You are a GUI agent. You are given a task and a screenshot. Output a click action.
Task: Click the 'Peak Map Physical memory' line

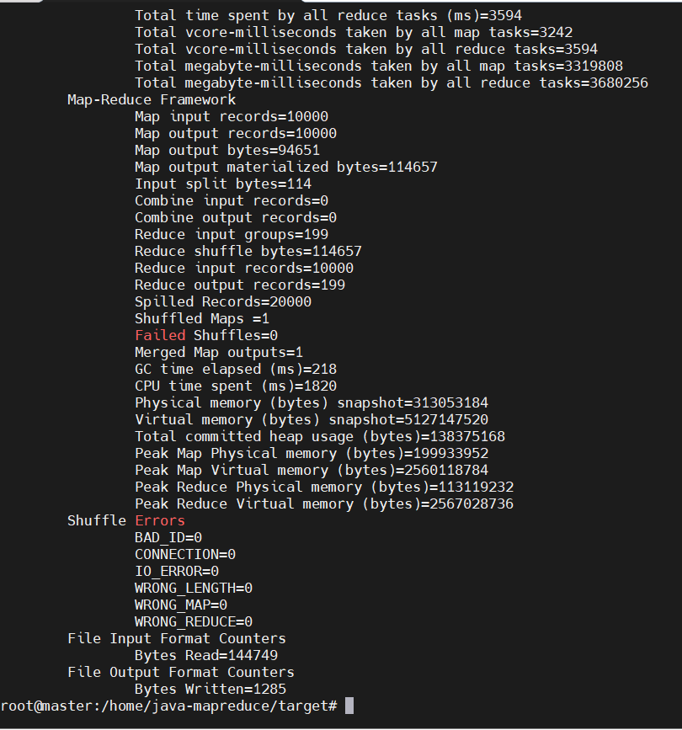tap(312, 453)
